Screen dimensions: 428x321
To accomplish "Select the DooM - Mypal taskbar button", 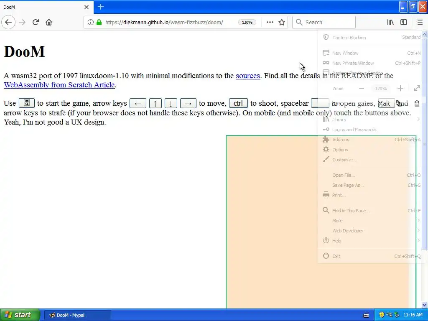I will point(77,315).
